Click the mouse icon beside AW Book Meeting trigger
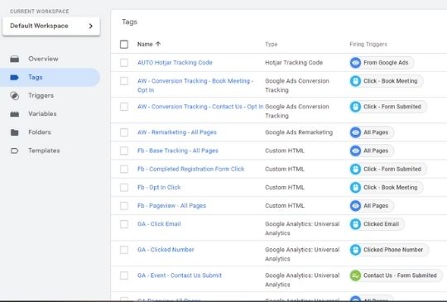This screenshot has width=447, height=302. [355, 81]
